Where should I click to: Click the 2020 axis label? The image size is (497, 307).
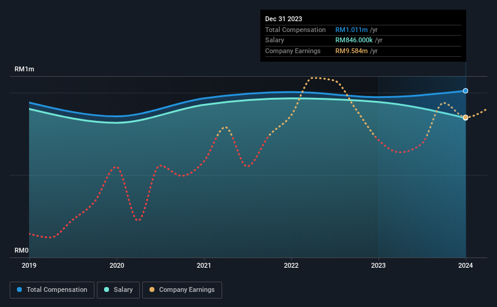tap(117, 265)
